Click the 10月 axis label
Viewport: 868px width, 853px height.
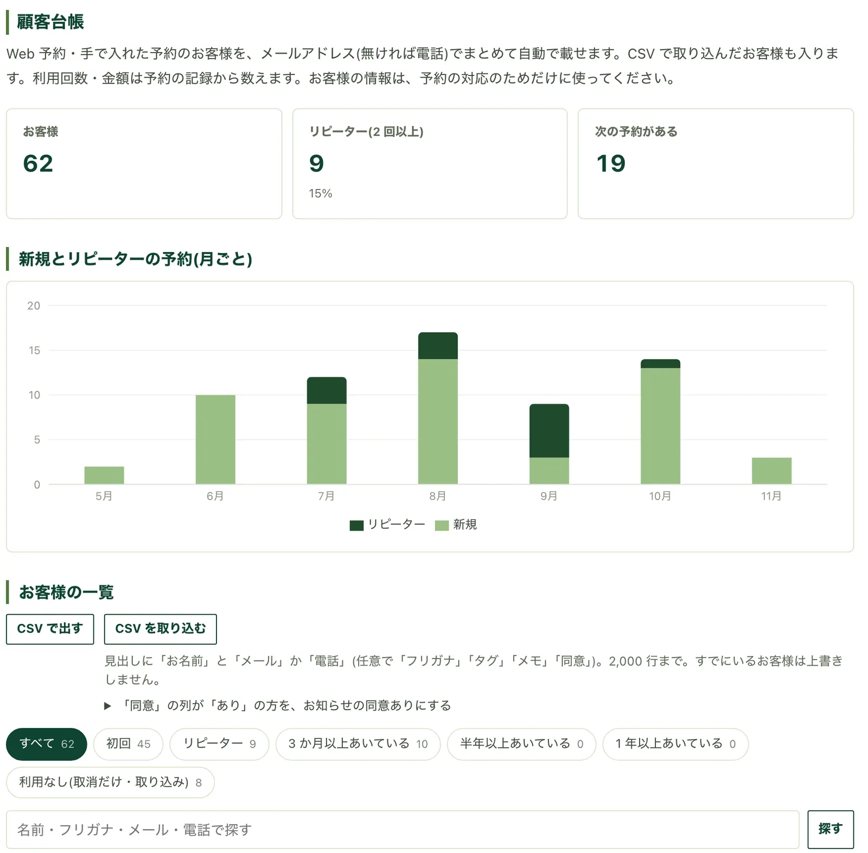pyautogui.click(x=660, y=496)
